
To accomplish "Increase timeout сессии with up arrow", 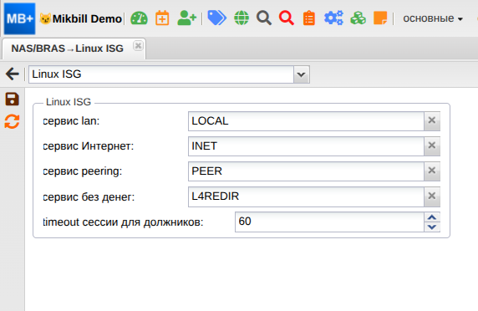I will (x=432, y=217).
